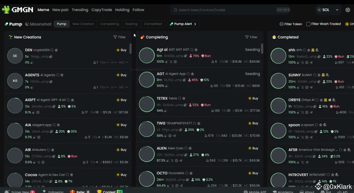Copy the spoon contract address FMce3...ump
Viewport: 354px width, 193px height.
[316, 132]
